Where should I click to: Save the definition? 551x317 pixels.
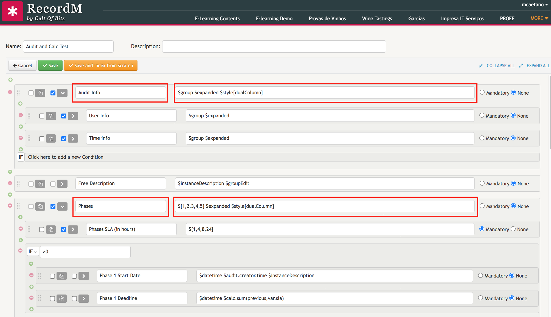(50, 66)
